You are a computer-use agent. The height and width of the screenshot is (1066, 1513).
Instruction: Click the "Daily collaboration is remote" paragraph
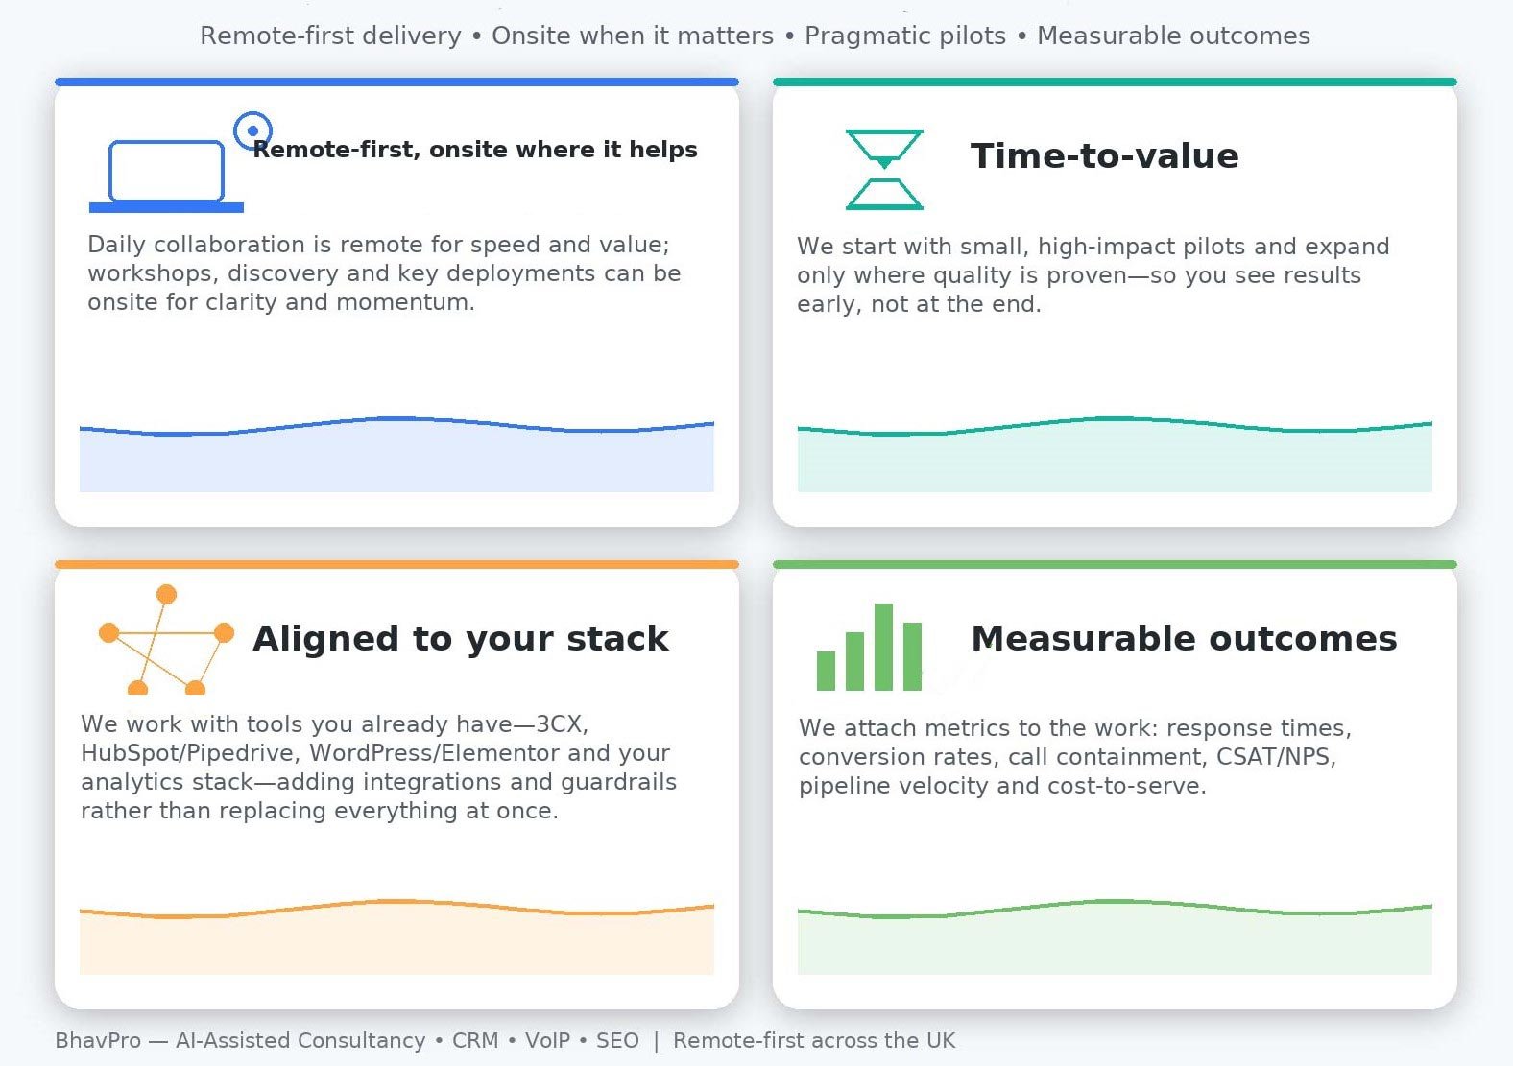point(384,273)
